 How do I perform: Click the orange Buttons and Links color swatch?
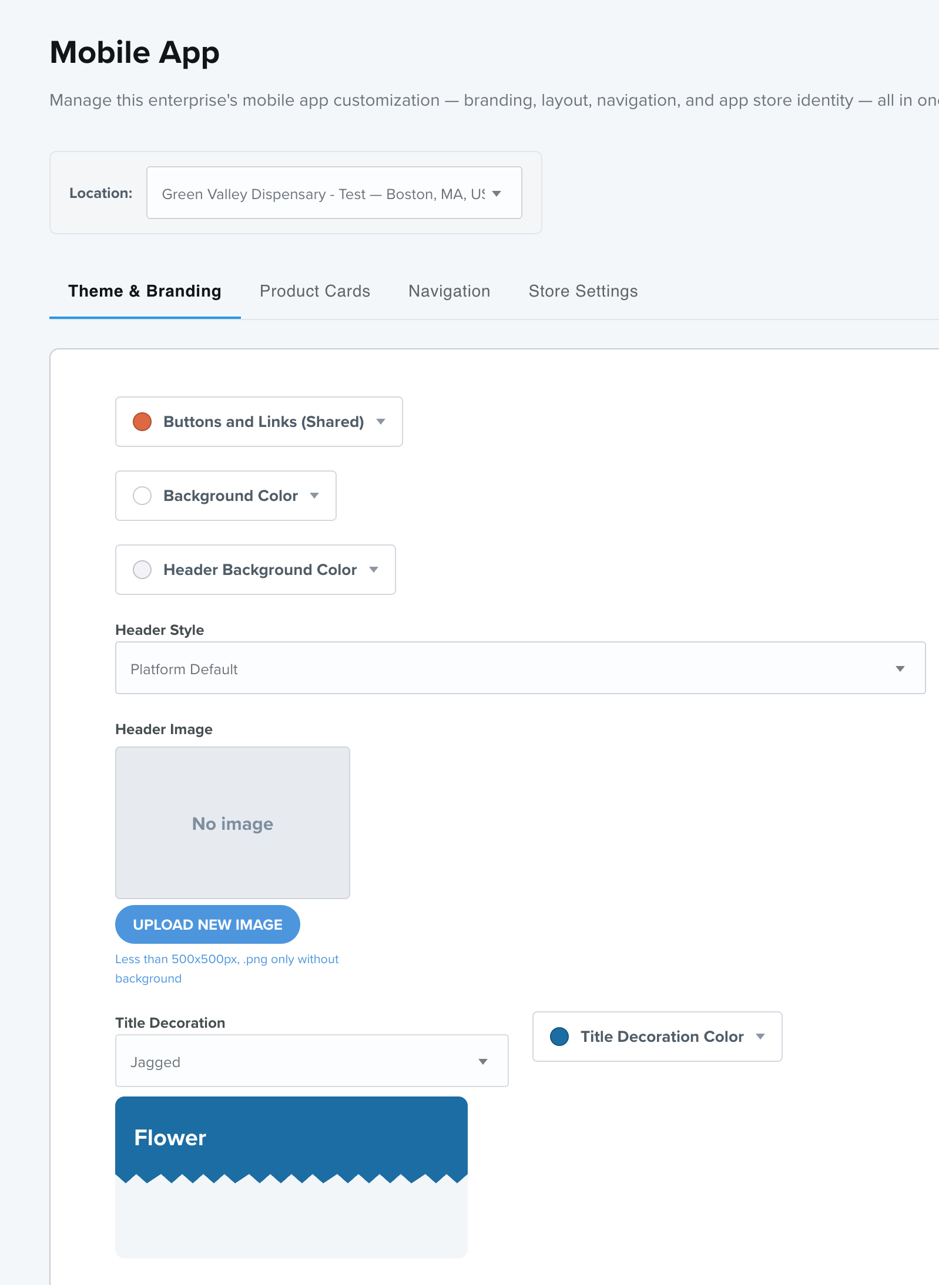pyautogui.click(x=142, y=422)
